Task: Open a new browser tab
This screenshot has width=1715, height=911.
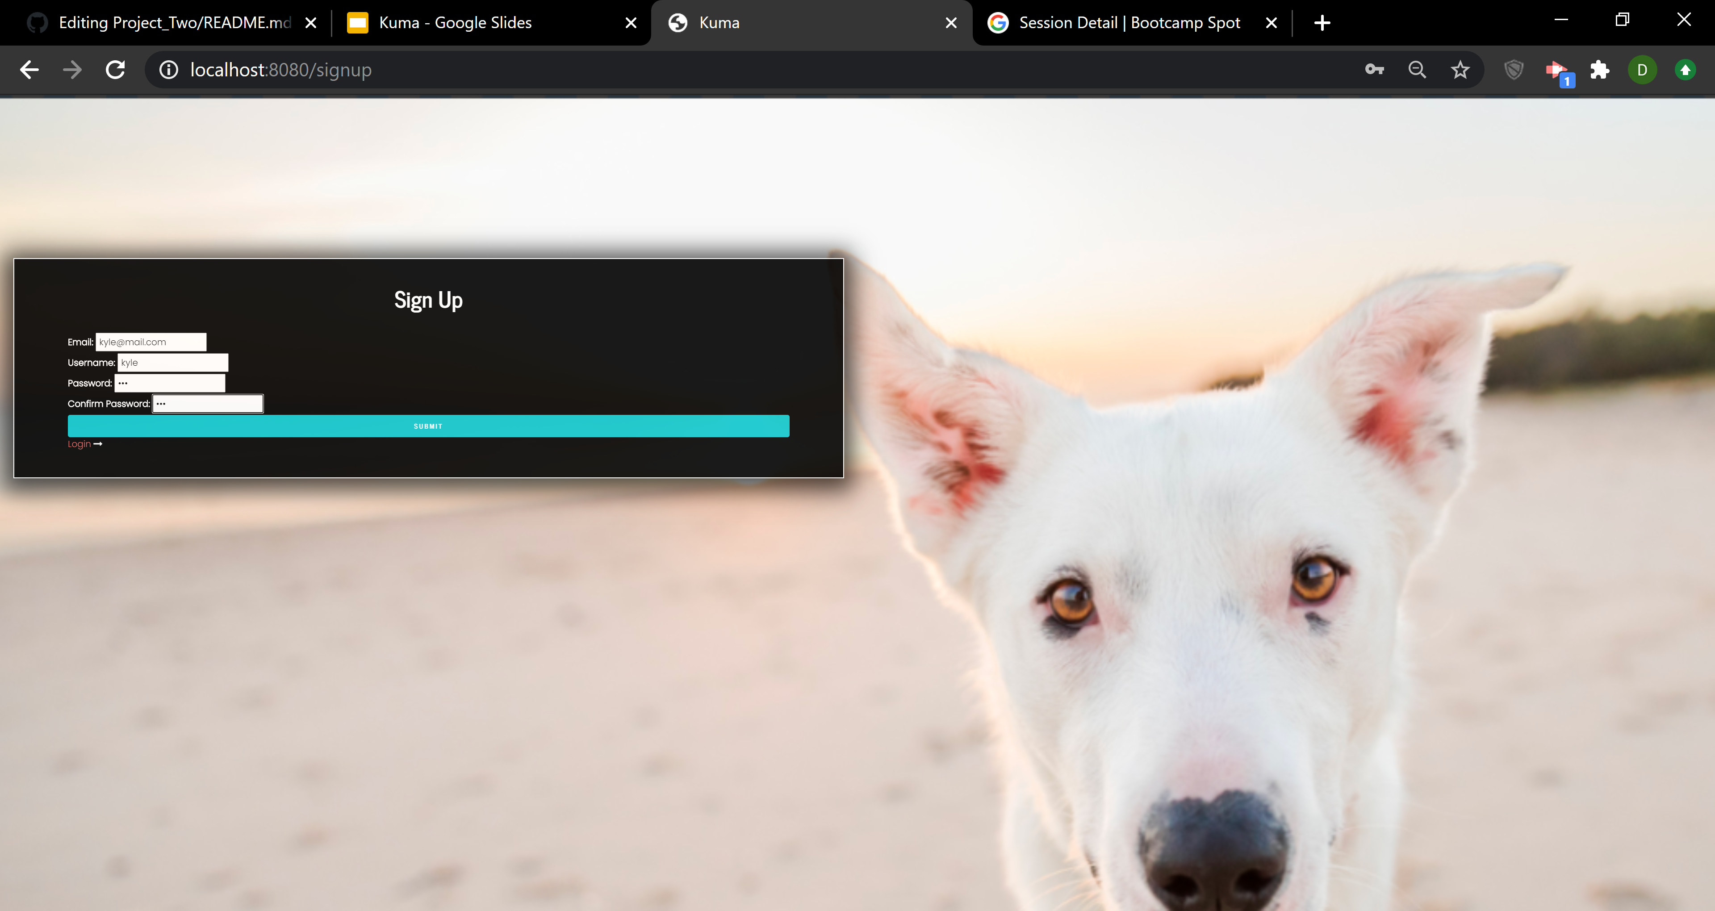Action: coord(1322,23)
